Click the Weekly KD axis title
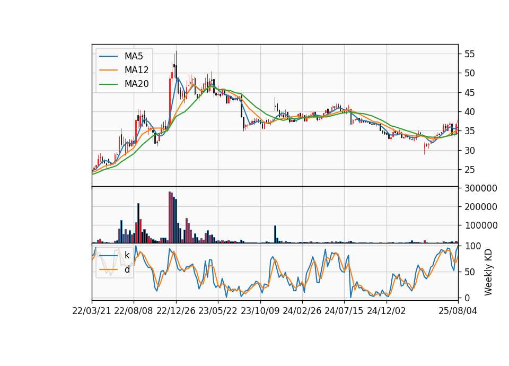This screenshot has width=509, height=366. click(488, 272)
